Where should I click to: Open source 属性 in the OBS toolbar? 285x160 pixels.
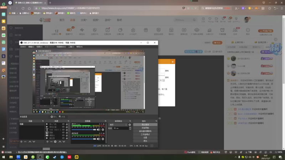[x=54, y=117]
